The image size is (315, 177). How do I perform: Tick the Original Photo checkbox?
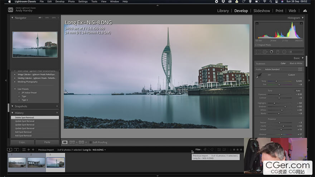click(256, 45)
